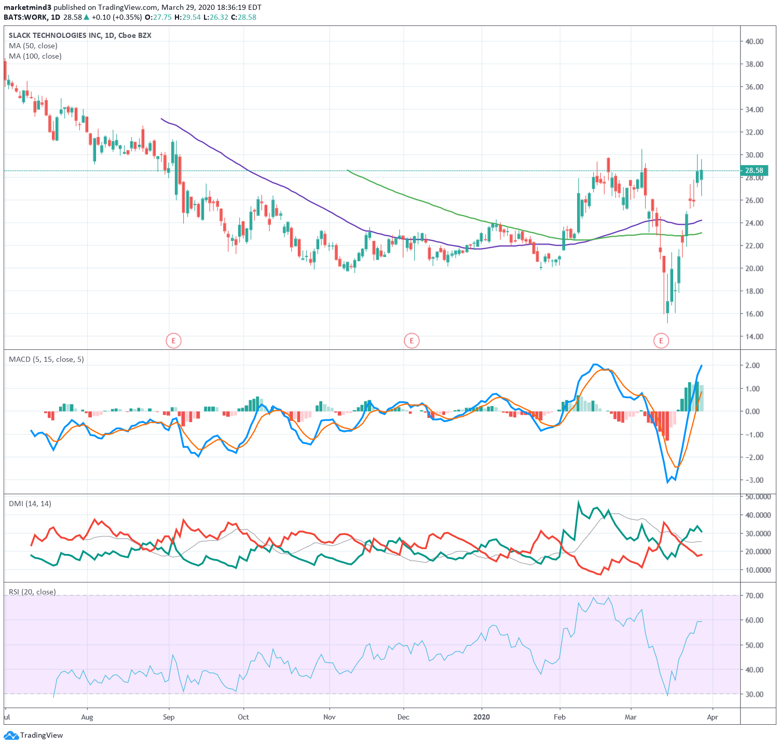Click the TradingView cloud logo icon

click(10, 735)
